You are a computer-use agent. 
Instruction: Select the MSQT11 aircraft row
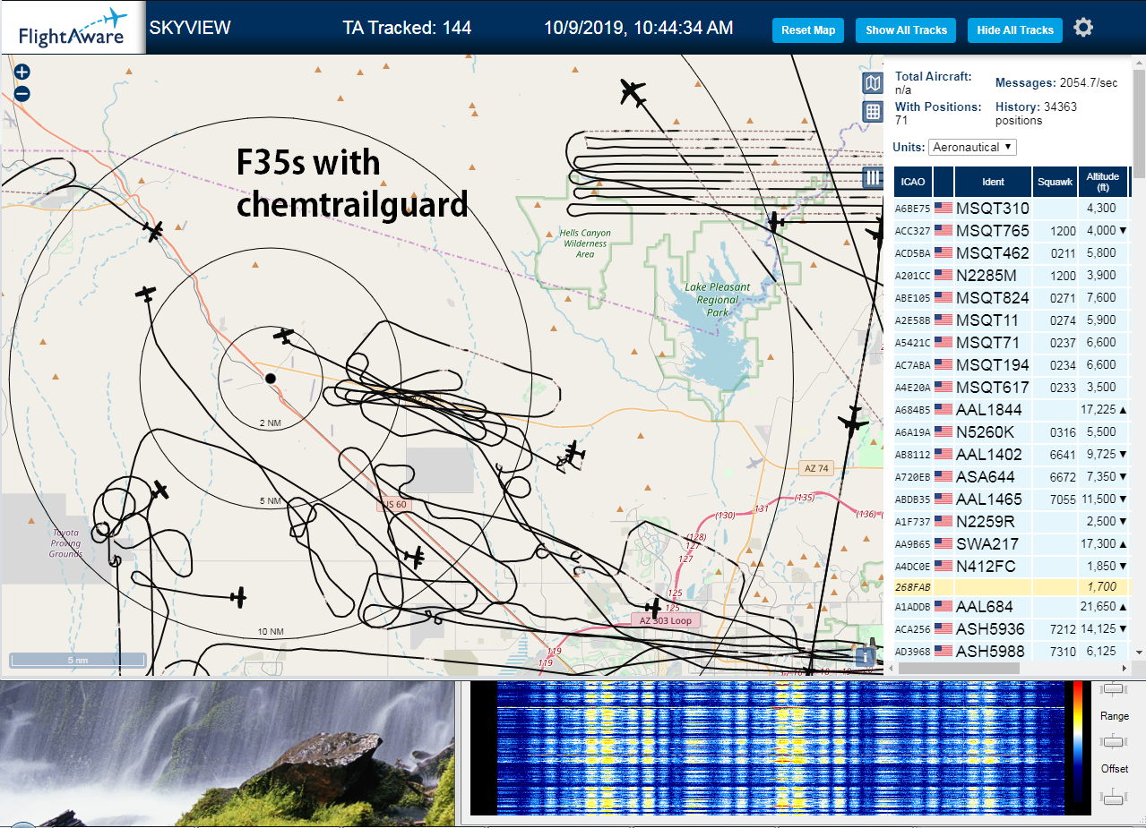pos(1012,320)
